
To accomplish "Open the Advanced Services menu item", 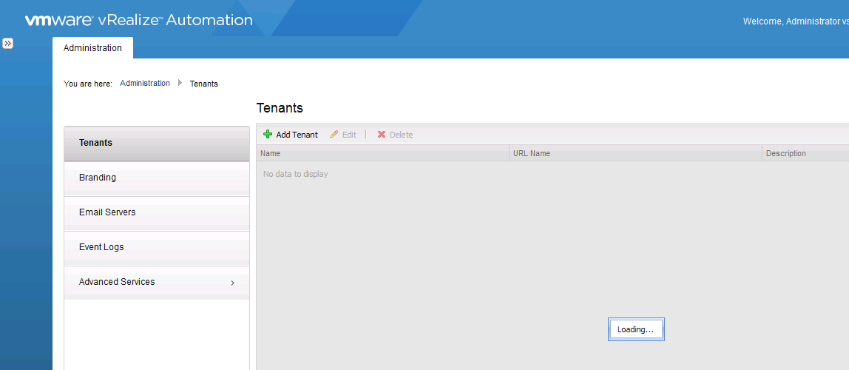I will pos(117,282).
